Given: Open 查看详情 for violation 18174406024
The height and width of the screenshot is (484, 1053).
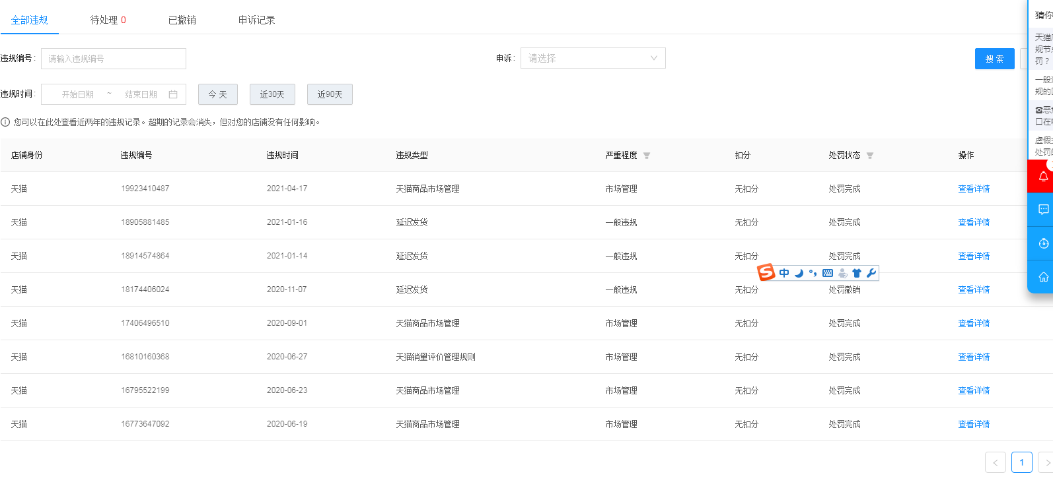Looking at the screenshot, I should pyautogui.click(x=974, y=289).
